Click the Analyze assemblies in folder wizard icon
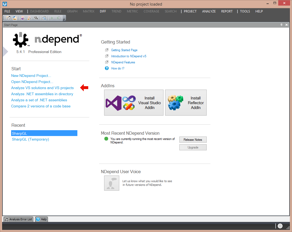Screen dimensions: 292x232 (x=29, y=18)
